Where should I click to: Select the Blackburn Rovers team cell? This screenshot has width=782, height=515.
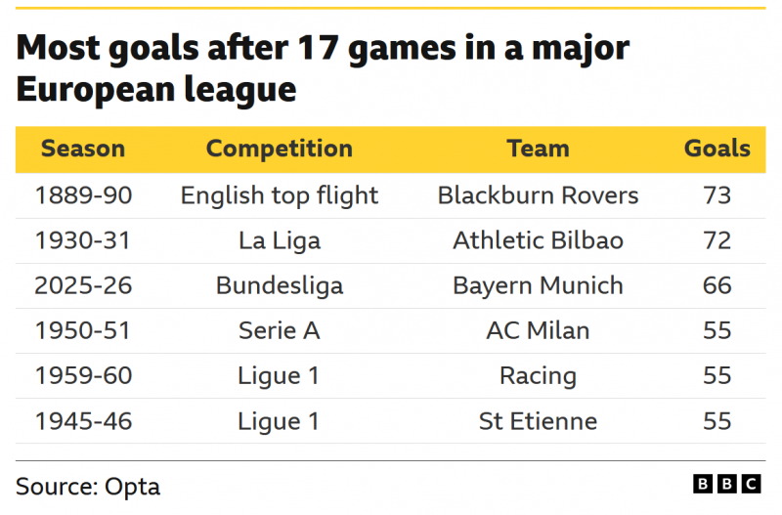coord(538,195)
